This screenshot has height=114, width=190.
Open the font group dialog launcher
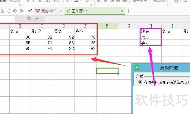pos(91,5)
